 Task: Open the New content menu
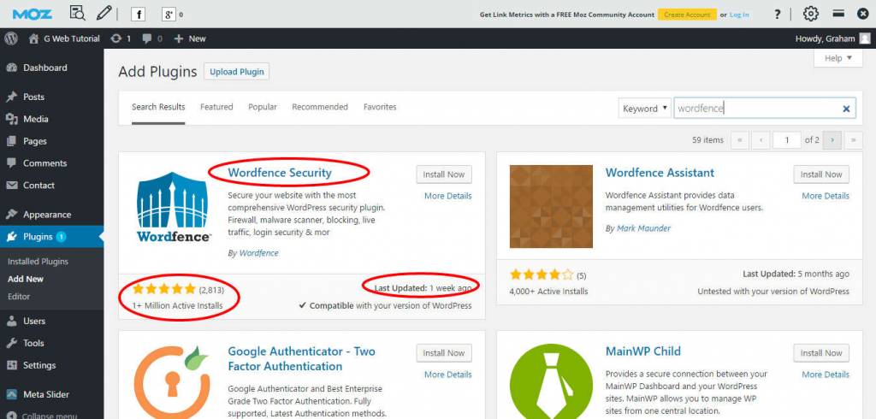click(190, 38)
